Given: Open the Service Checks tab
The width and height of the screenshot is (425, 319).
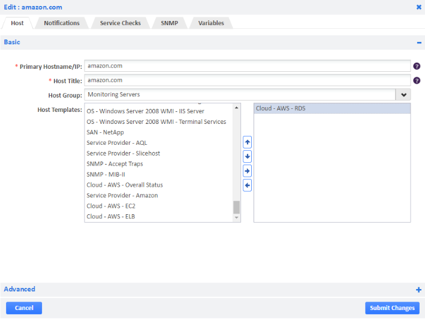Looking at the screenshot, I should tap(120, 23).
